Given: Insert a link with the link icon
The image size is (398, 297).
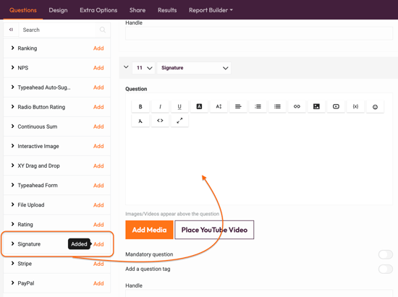Looking at the screenshot, I should coord(297,107).
